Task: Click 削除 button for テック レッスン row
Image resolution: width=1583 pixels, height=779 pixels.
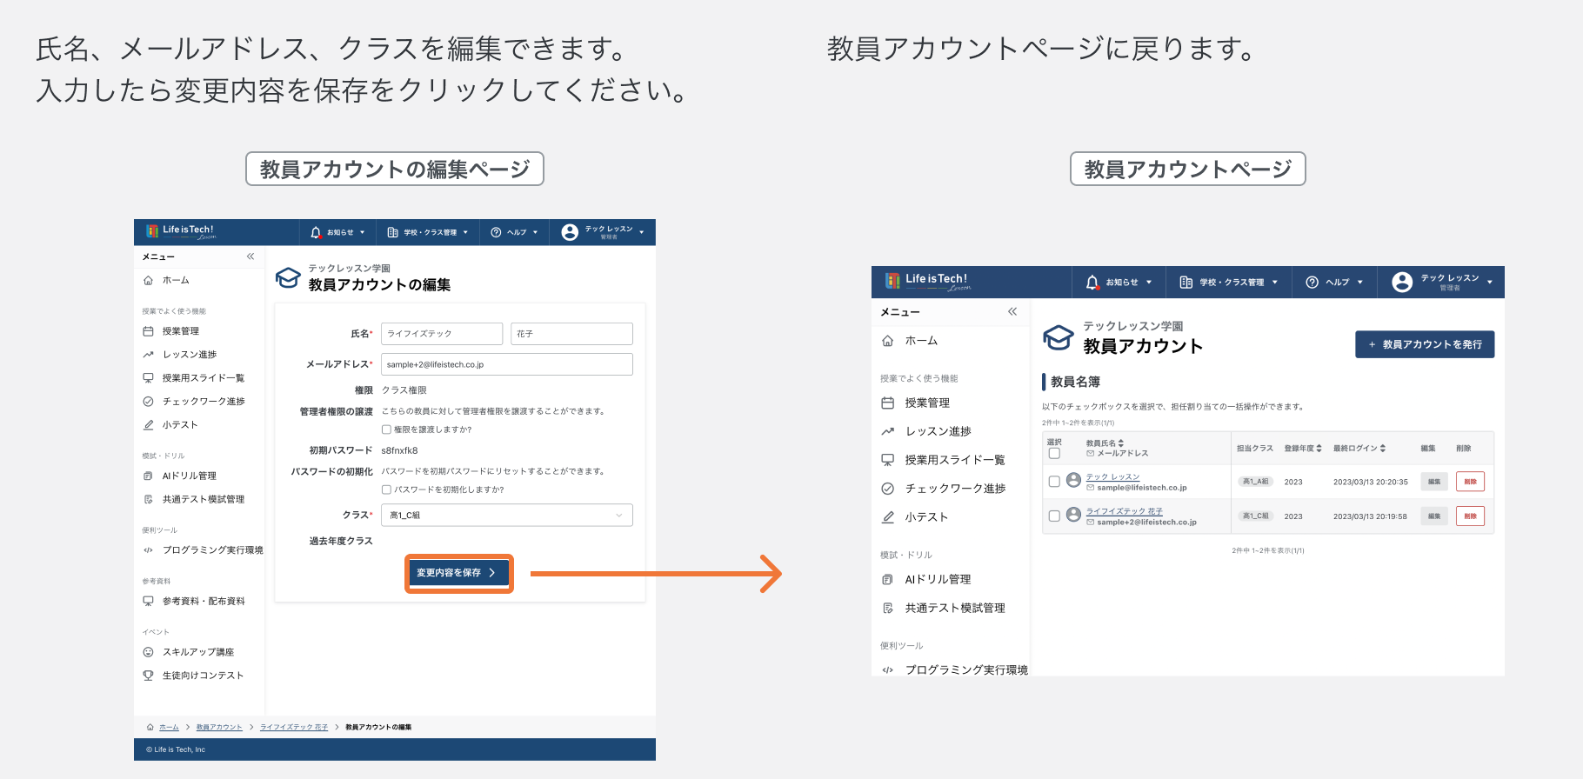Action: (x=1470, y=482)
